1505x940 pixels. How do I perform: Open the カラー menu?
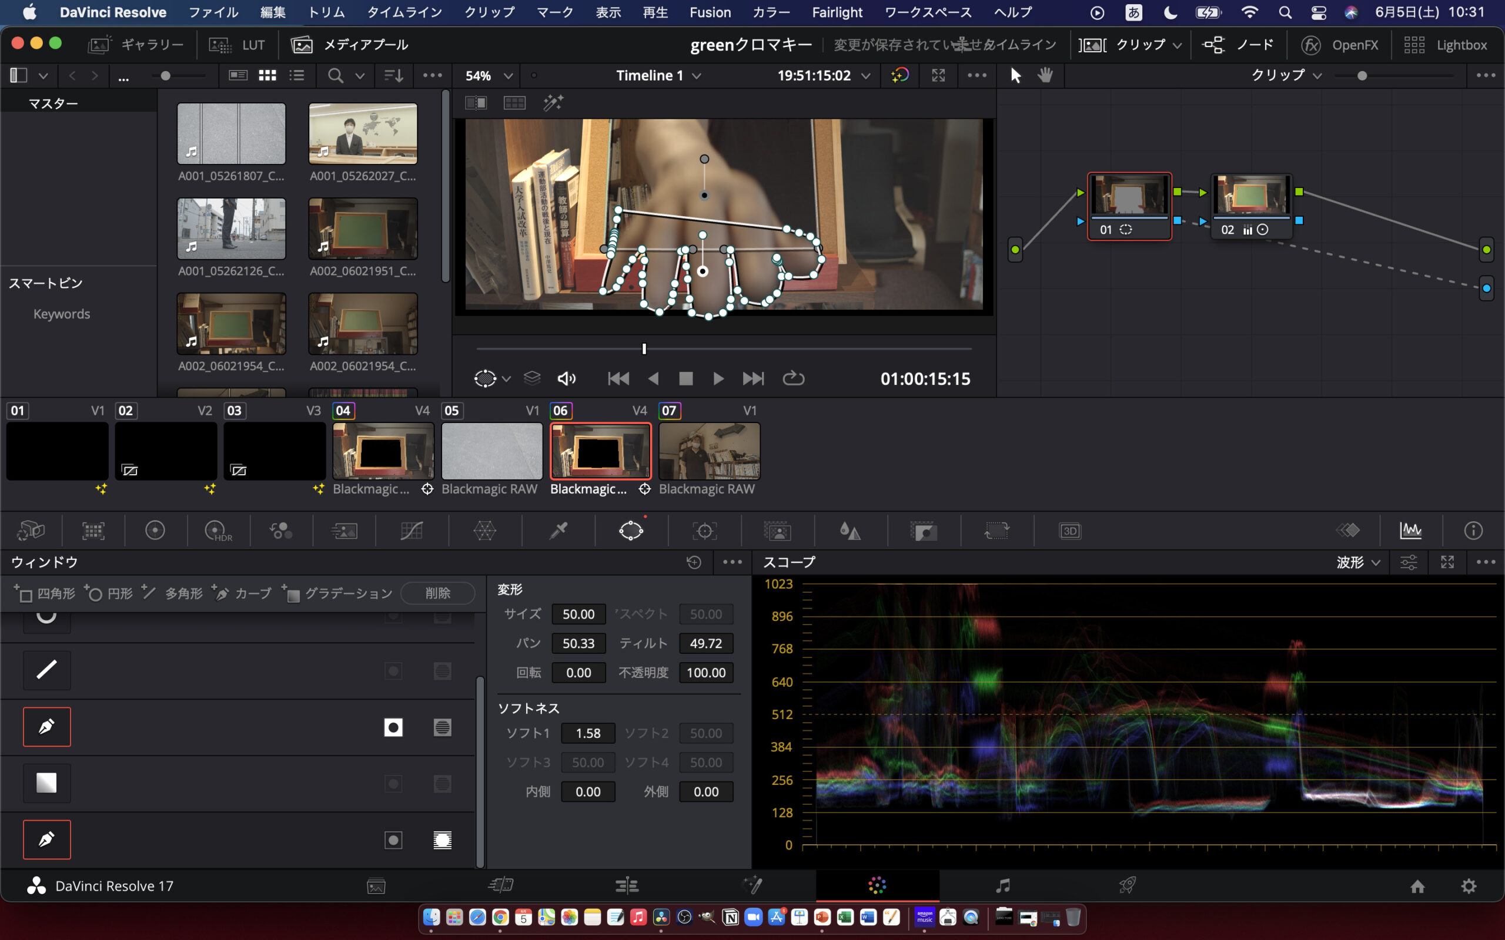[771, 12]
